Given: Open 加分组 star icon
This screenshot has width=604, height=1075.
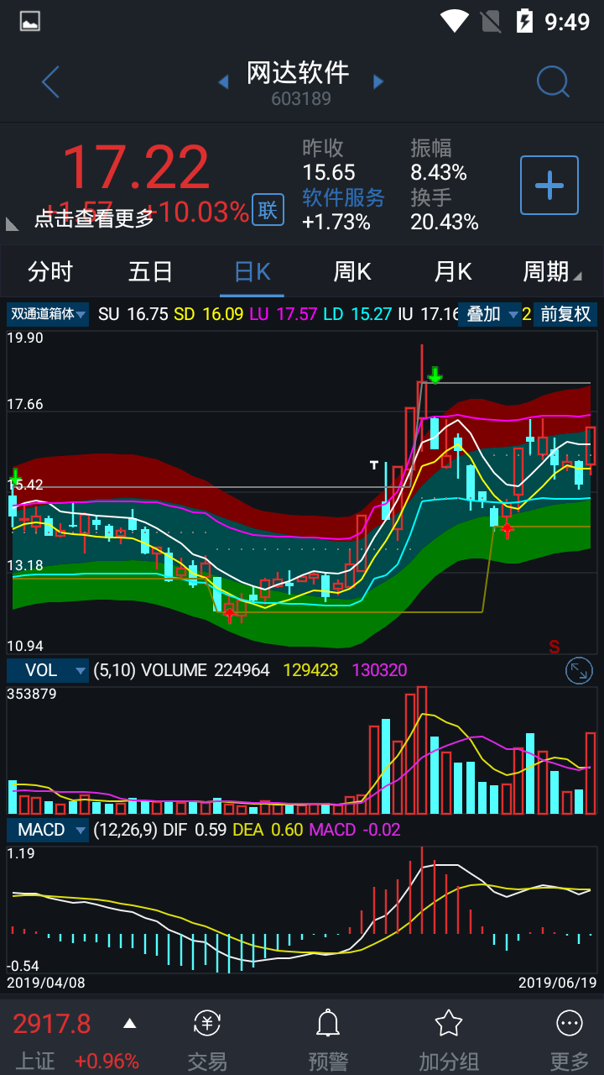Looking at the screenshot, I should [x=449, y=1041].
